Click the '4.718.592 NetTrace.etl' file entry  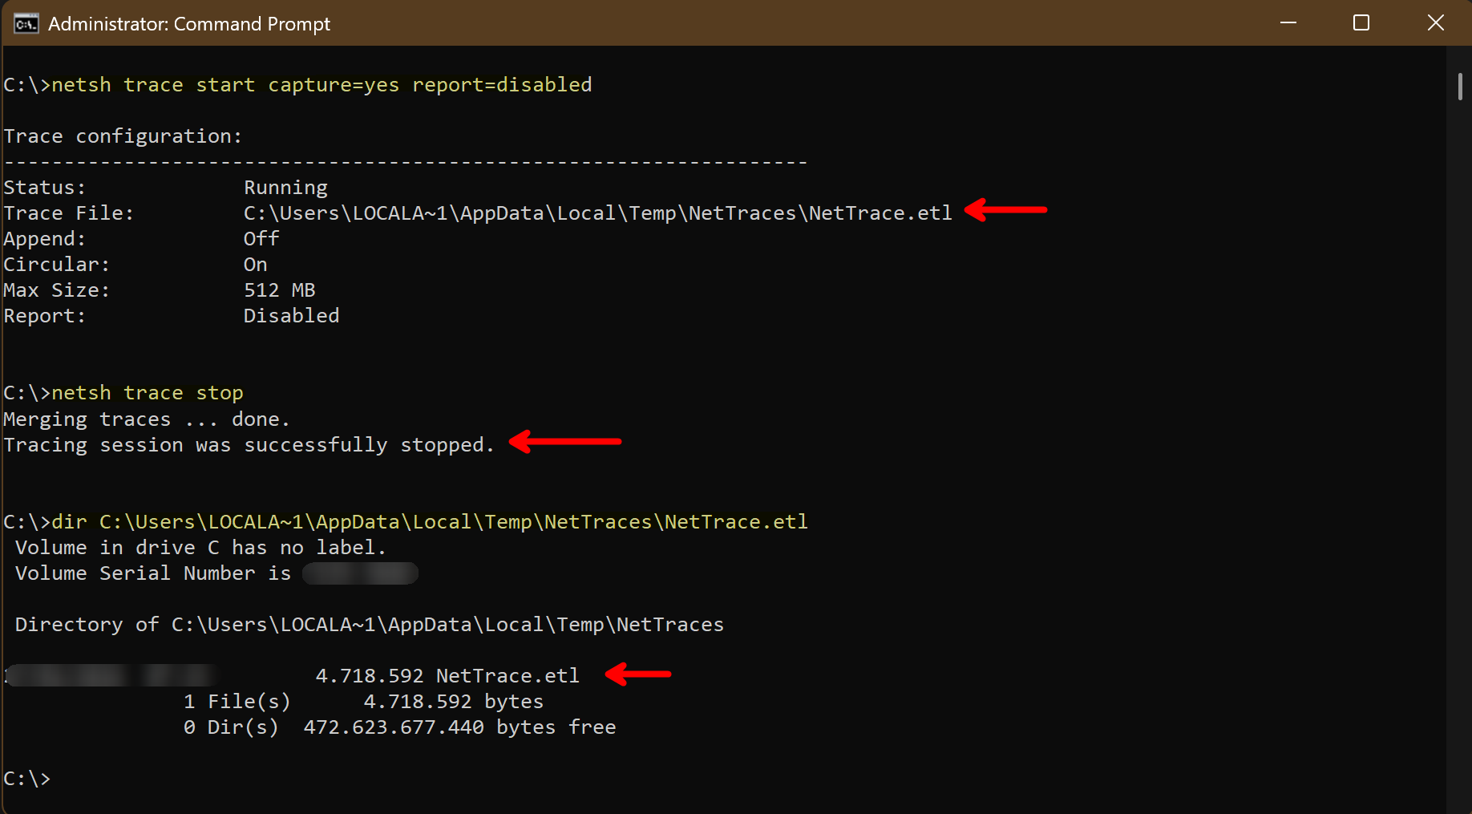(x=447, y=676)
